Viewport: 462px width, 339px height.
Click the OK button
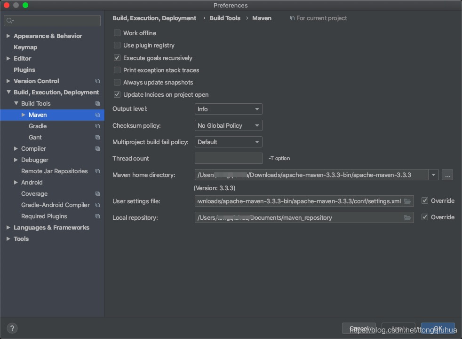438,328
